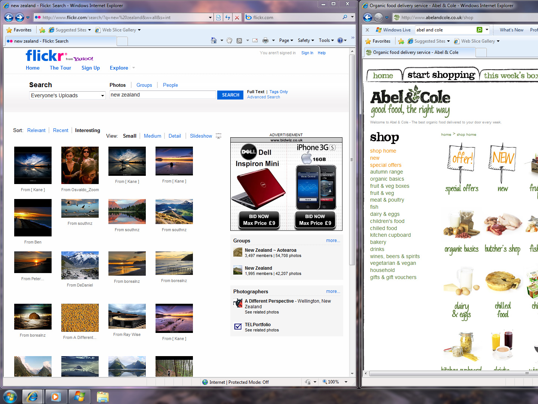Click the Flickr logo
Screen dimensions: 538x404
(x=46, y=56)
